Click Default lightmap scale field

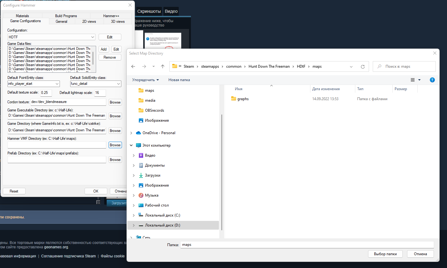click(100, 93)
